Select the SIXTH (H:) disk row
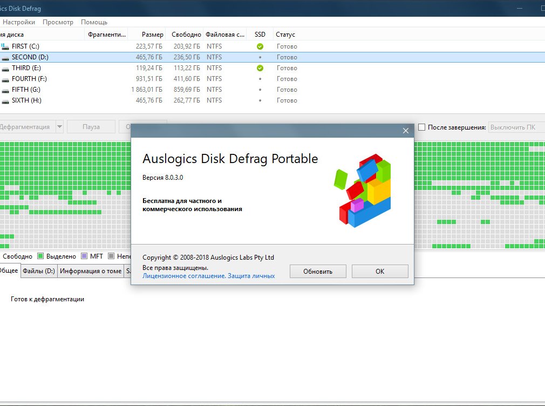This screenshot has height=406, width=545. [x=272, y=100]
